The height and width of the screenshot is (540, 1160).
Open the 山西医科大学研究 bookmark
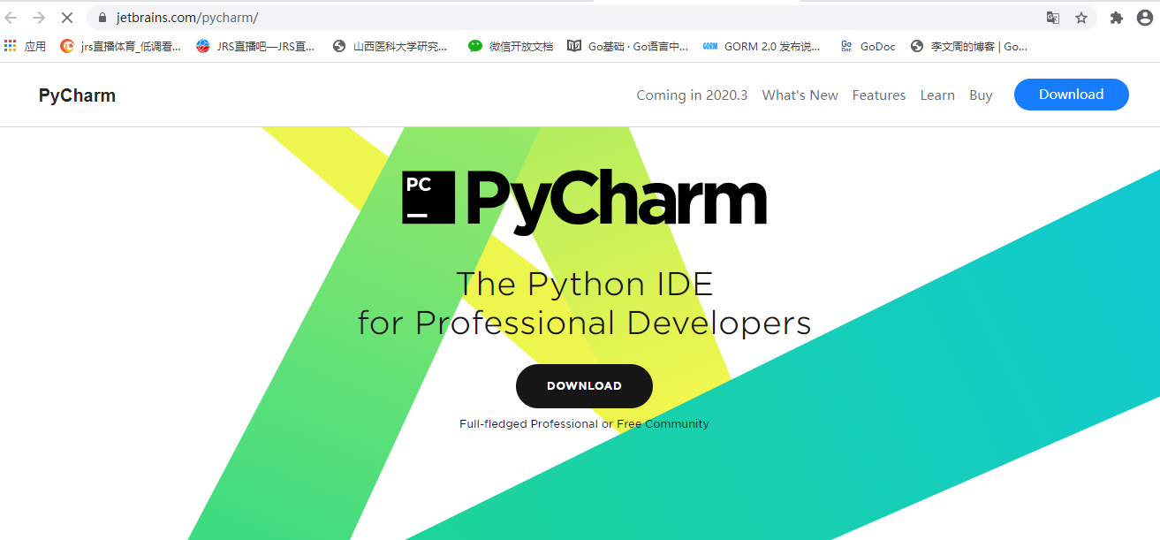tap(390, 47)
